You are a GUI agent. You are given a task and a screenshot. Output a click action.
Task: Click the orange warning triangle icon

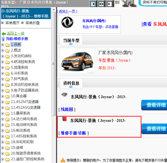pyautogui.click(x=63, y=160)
